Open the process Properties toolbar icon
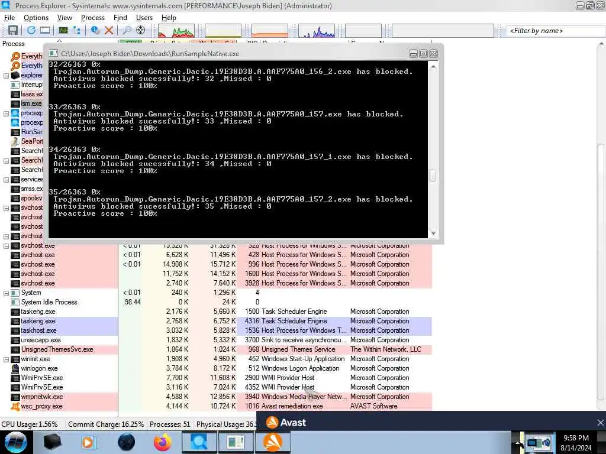 [95, 30]
